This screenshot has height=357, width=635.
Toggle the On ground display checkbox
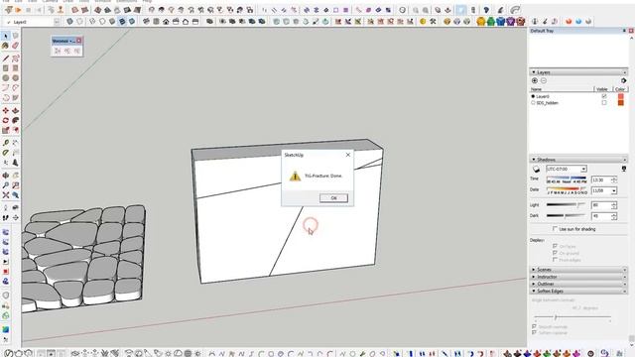click(555, 253)
